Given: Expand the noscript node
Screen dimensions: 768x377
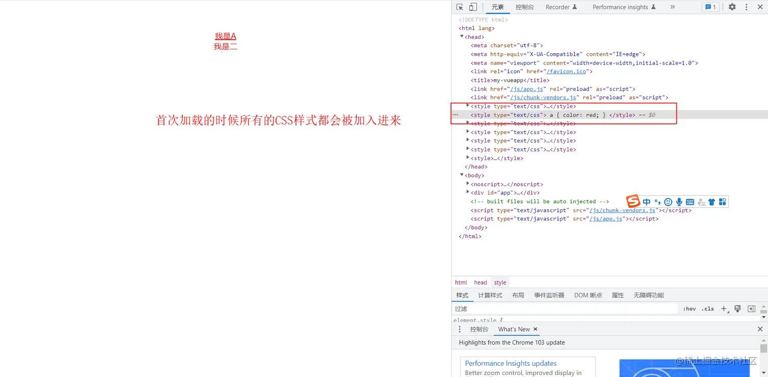Looking at the screenshot, I should point(468,183).
